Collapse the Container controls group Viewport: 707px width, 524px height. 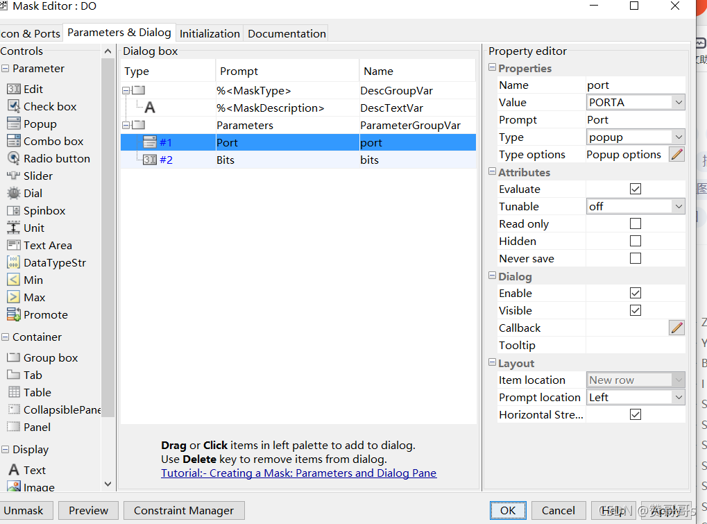click(6, 337)
